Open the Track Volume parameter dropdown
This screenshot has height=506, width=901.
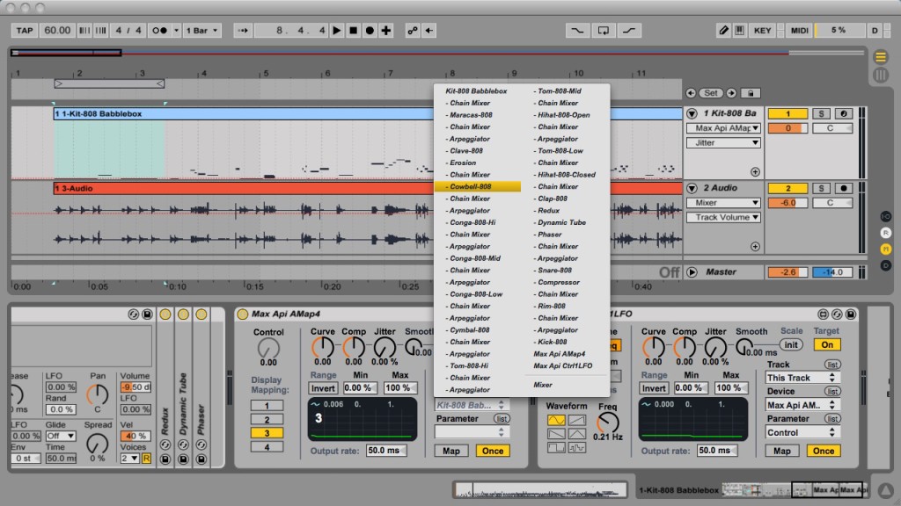point(723,217)
